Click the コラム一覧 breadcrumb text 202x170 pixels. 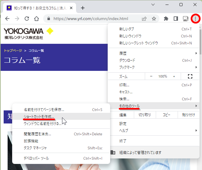pos(36,50)
